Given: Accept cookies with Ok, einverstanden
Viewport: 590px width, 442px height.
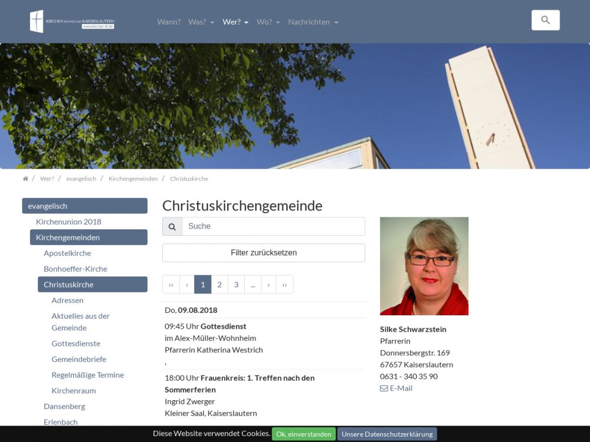Looking at the screenshot, I should coord(303,434).
